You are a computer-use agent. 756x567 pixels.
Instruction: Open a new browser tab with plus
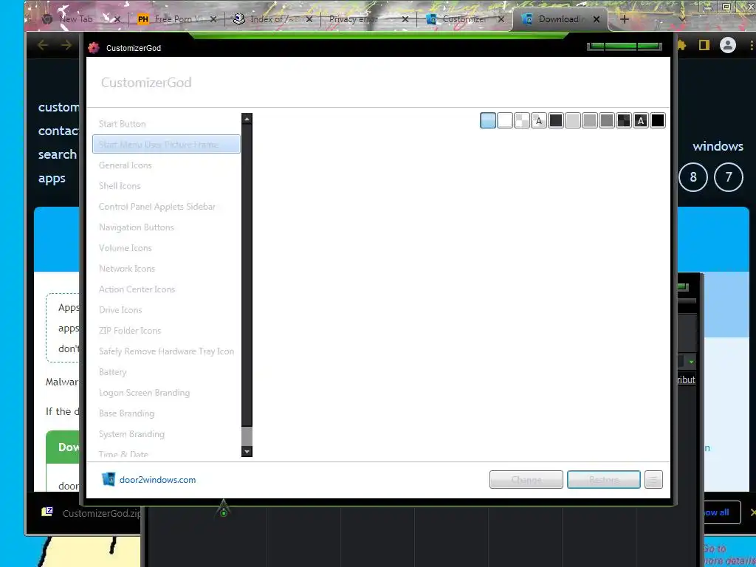point(625,19)
